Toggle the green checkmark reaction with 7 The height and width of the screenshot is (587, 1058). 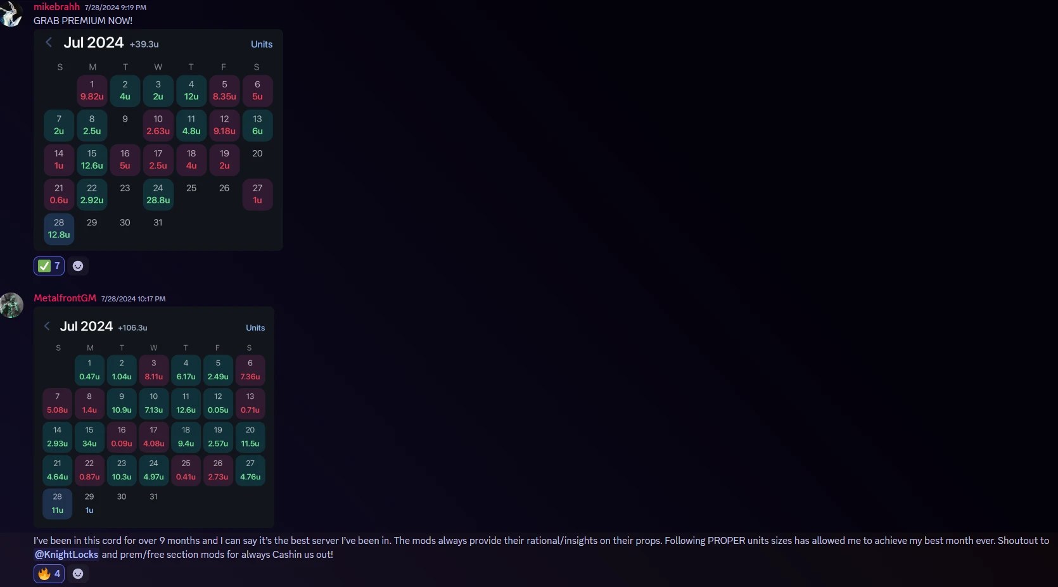[x=49, y=266]
